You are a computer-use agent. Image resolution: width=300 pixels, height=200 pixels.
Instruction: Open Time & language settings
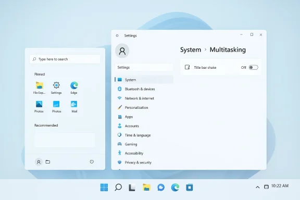[x=144, y=135]
